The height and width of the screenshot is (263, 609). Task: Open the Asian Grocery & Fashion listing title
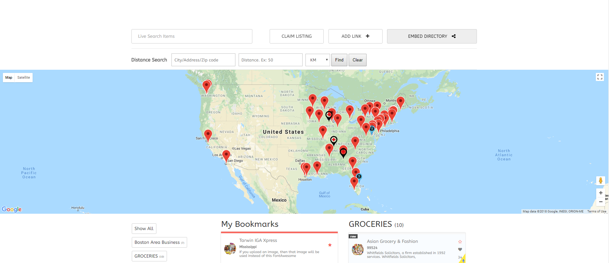tap(392, 241)
